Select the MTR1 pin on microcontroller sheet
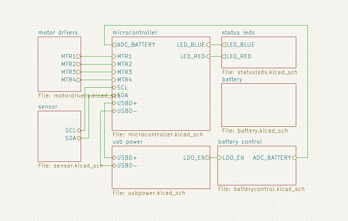This screenshot has height=221, width=348. coord(122,57)
